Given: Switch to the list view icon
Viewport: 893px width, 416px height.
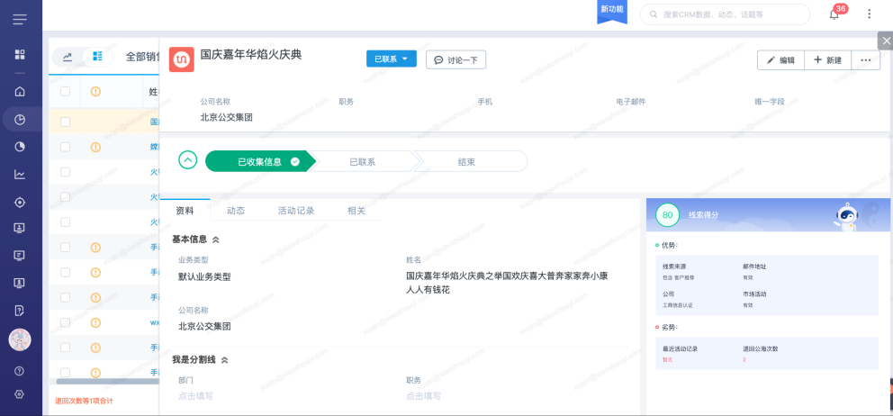Looking at the screenshot, I should (97, 57).
